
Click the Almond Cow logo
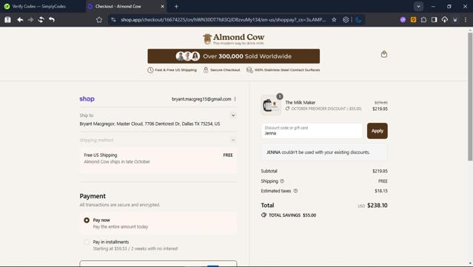[233, 39]
